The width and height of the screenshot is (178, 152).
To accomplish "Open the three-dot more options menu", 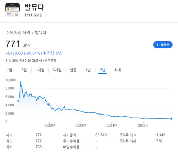I will [46, 15].
